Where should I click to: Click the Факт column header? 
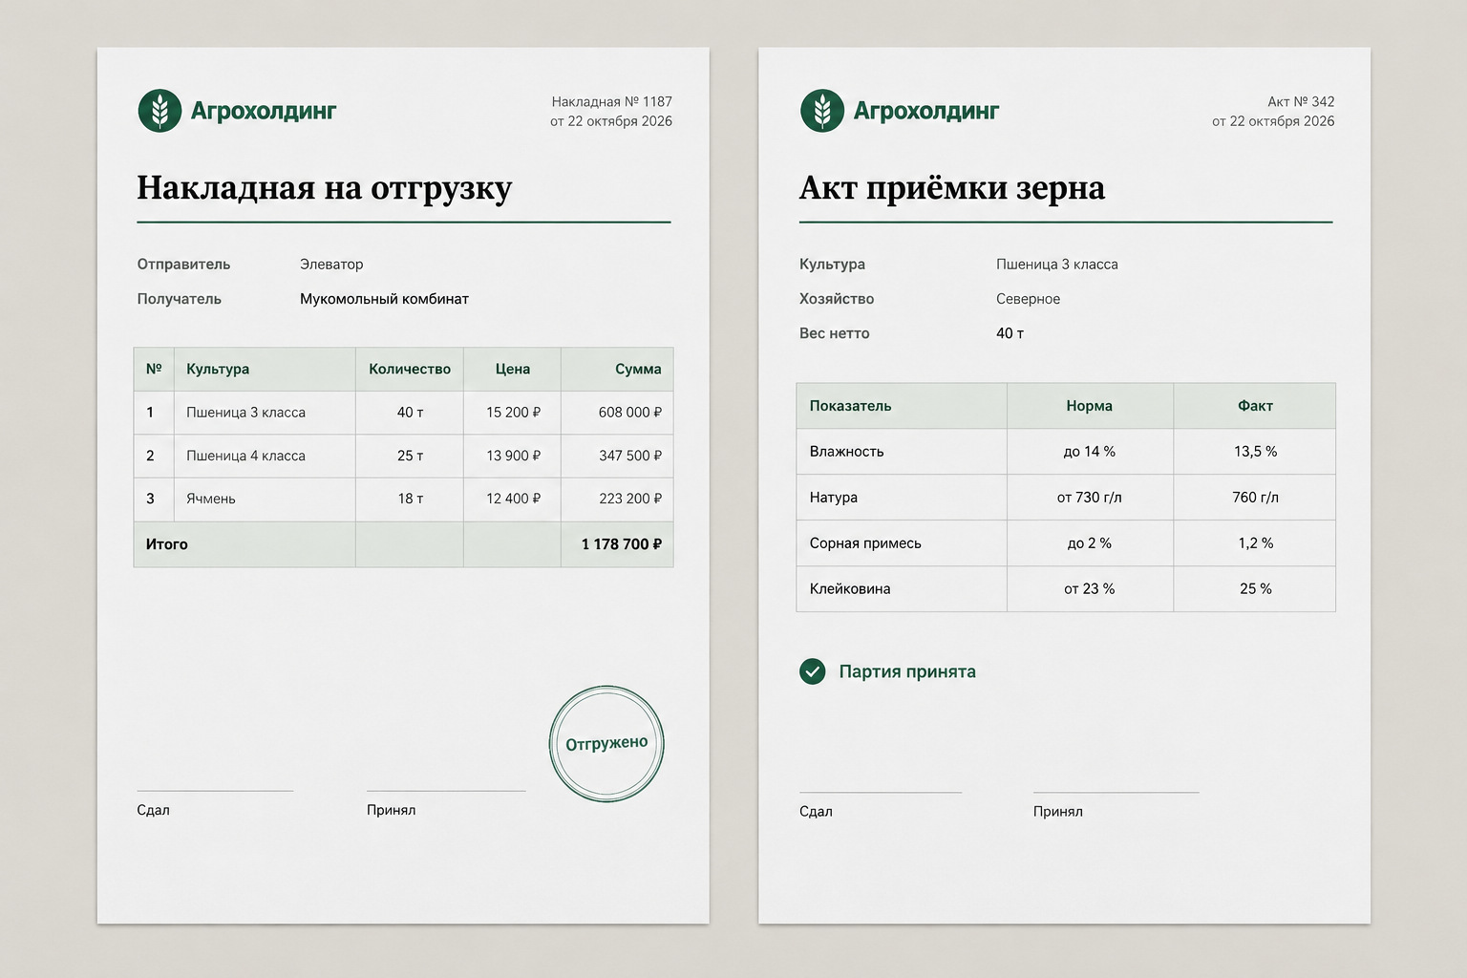(x=1255, y=406)
